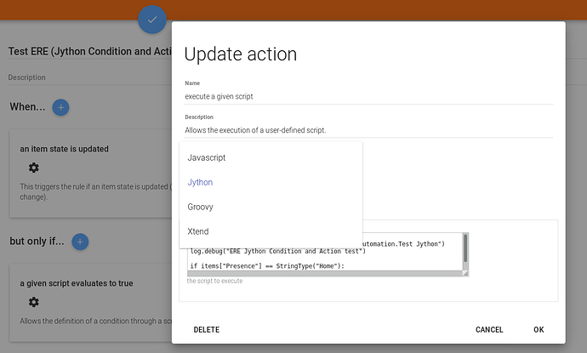587x353 pixels.
Task: Confirm the dialog with OK
Action: (x=539, y=329)
